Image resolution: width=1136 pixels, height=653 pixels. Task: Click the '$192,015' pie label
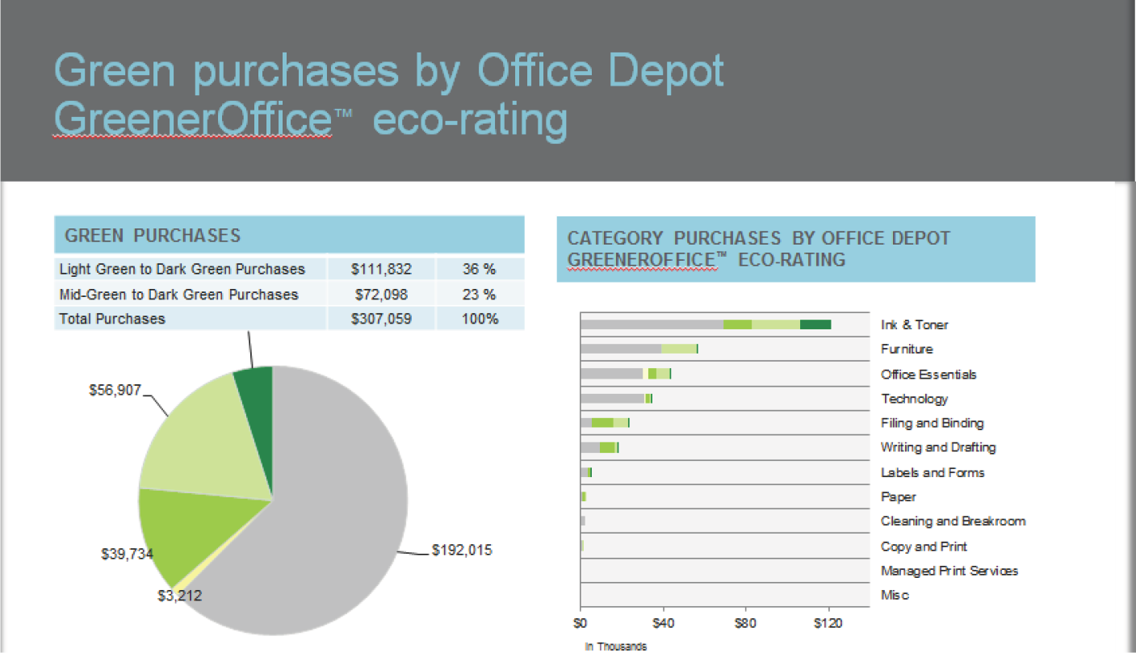(x=462, y=550)
